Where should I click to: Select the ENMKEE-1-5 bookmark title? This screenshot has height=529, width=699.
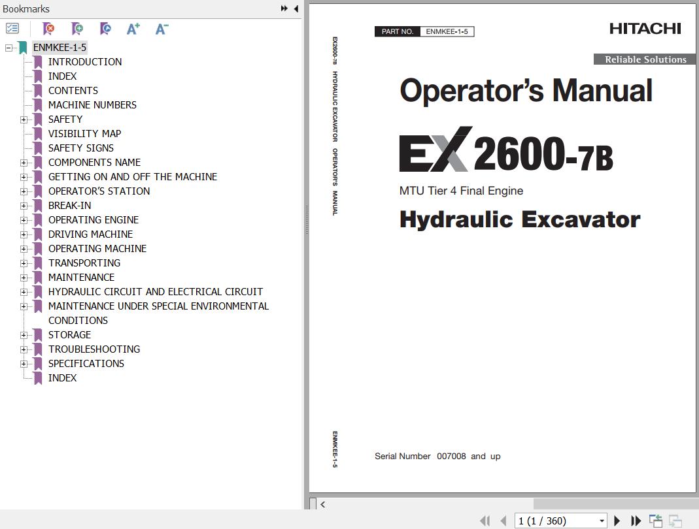tap(60, 48)
